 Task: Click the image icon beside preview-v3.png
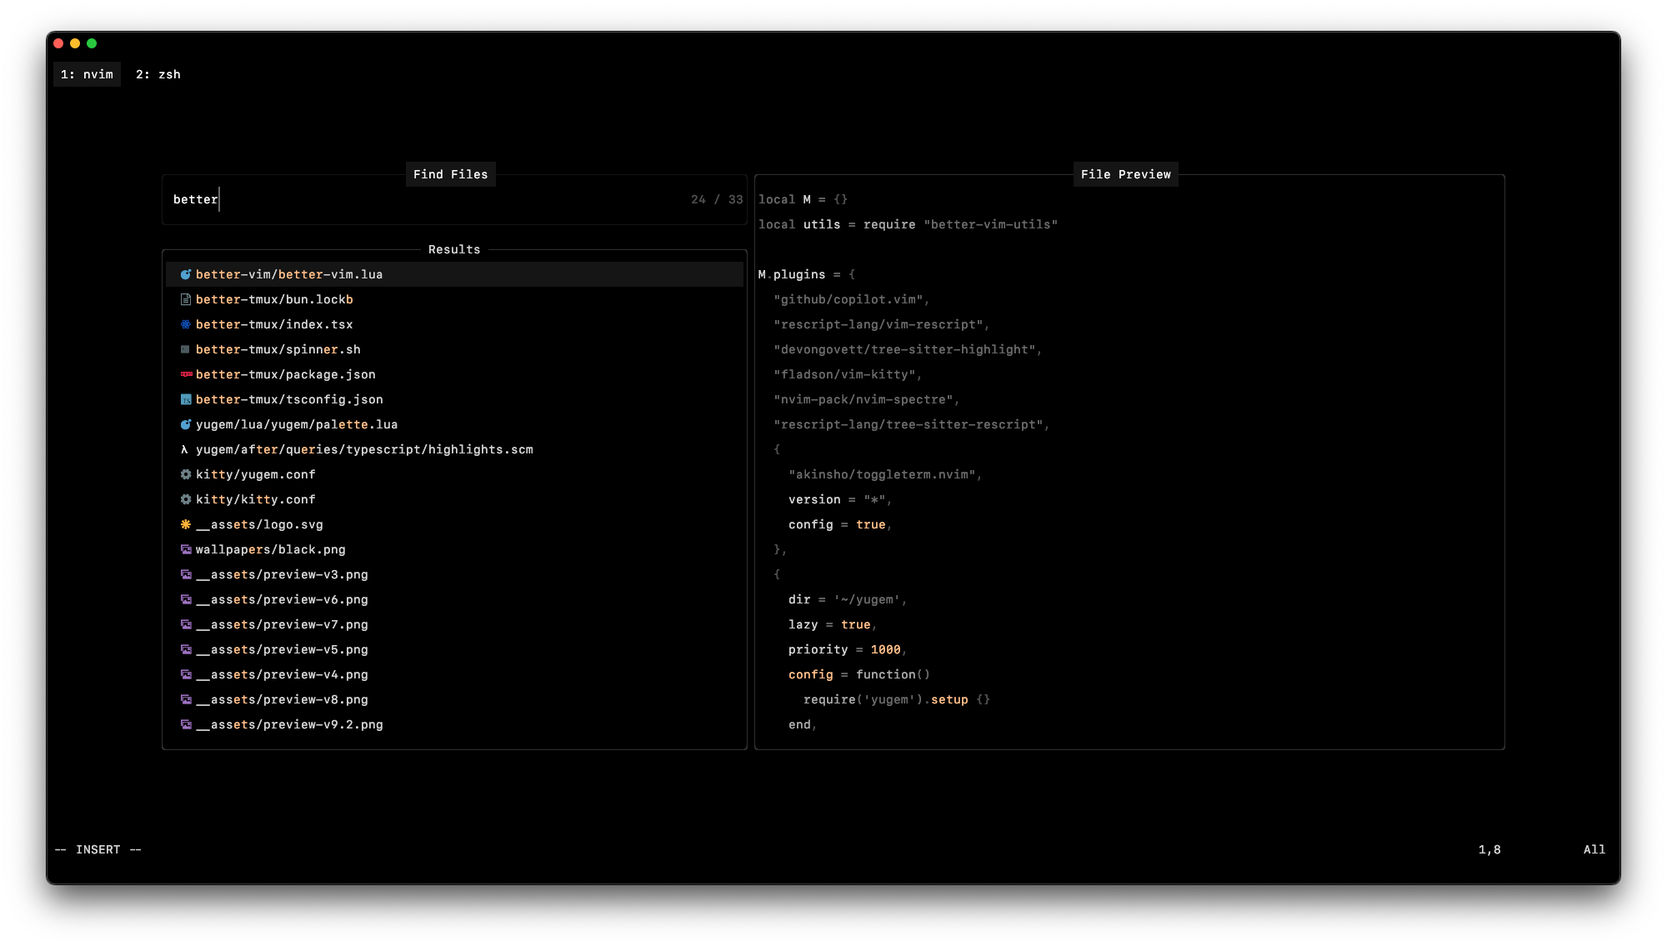point(186,574)
